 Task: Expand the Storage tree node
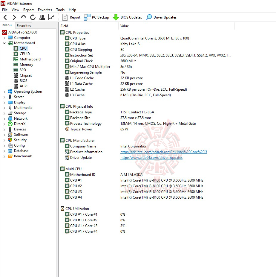(x=4, y=113)
